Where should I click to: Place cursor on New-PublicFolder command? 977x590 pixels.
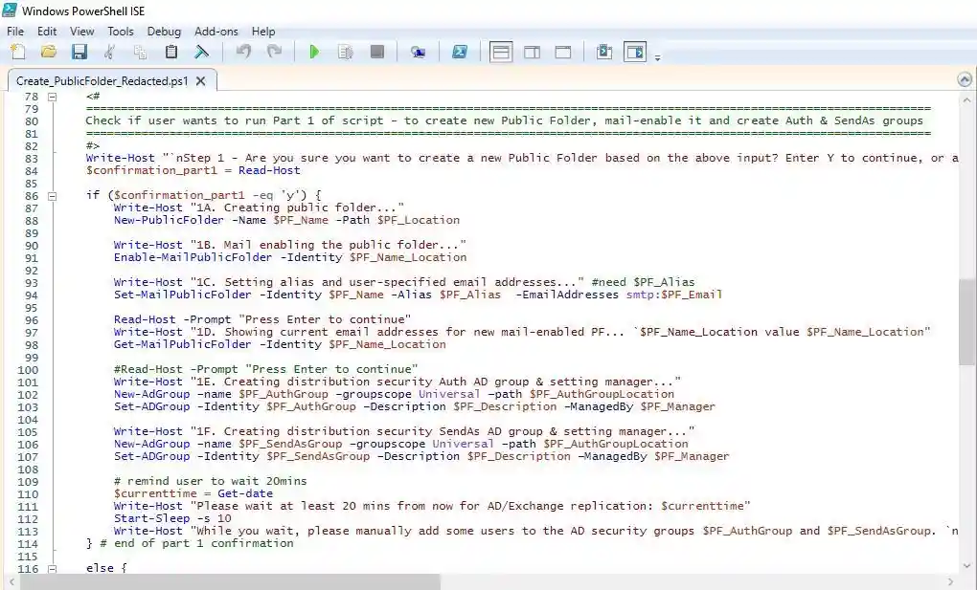coord(169,220)
